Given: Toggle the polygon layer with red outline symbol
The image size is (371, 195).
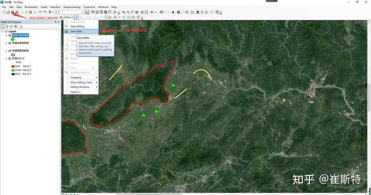Looking at the screenshot, I should click(x=10, y=51).
